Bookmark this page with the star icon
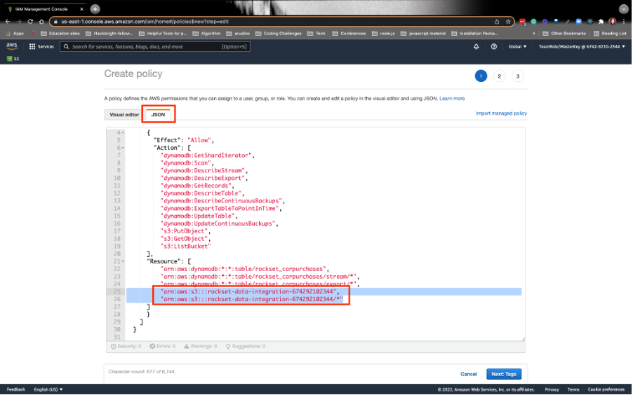This screenshot has height=395, width=633. point(508,22)
